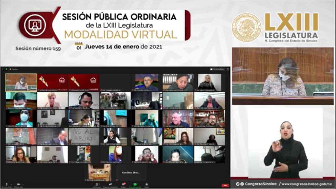Select tile of woman beside colorful painting
The width and height of the screenshot is (336, 189).
[178, 137]
